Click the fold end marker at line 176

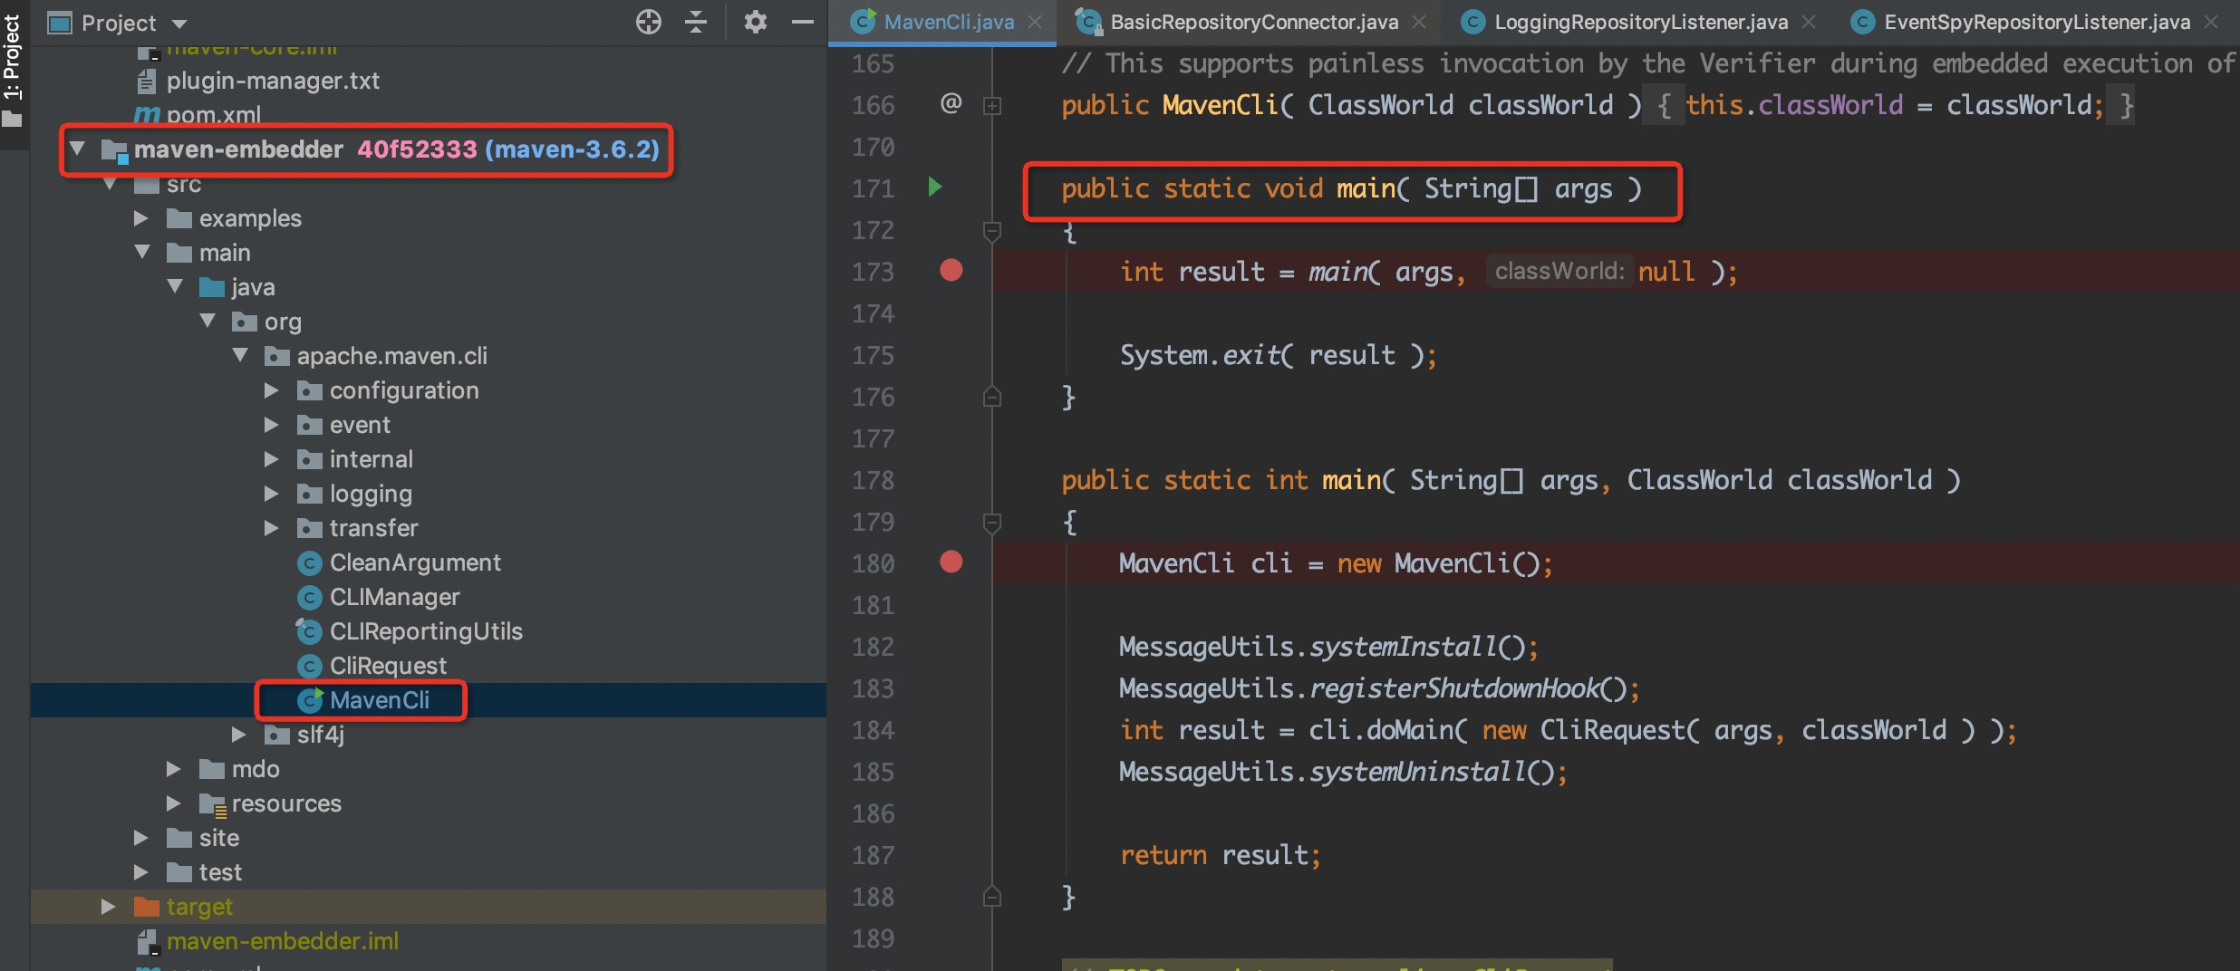[992, 397]
